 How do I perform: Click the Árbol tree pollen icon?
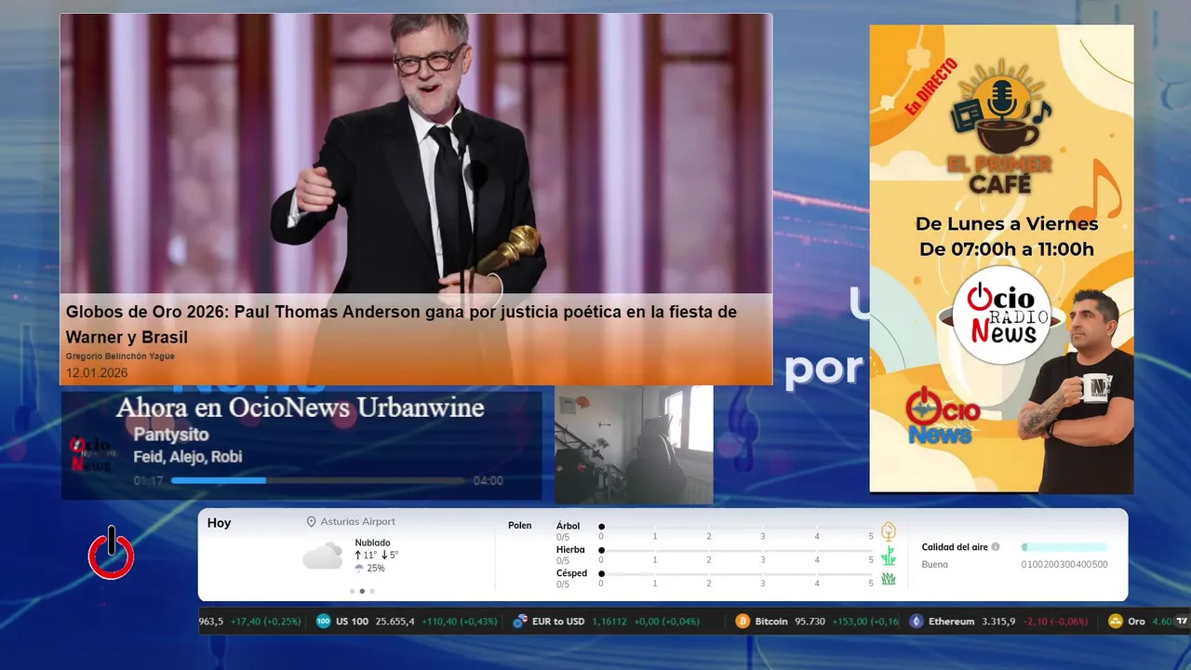coord(889,531)
